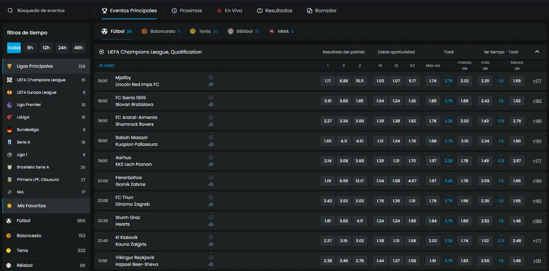Open +177 more markets for Mjallby match
The width and height of the screenshot is (549, 271).
(537, 81)
